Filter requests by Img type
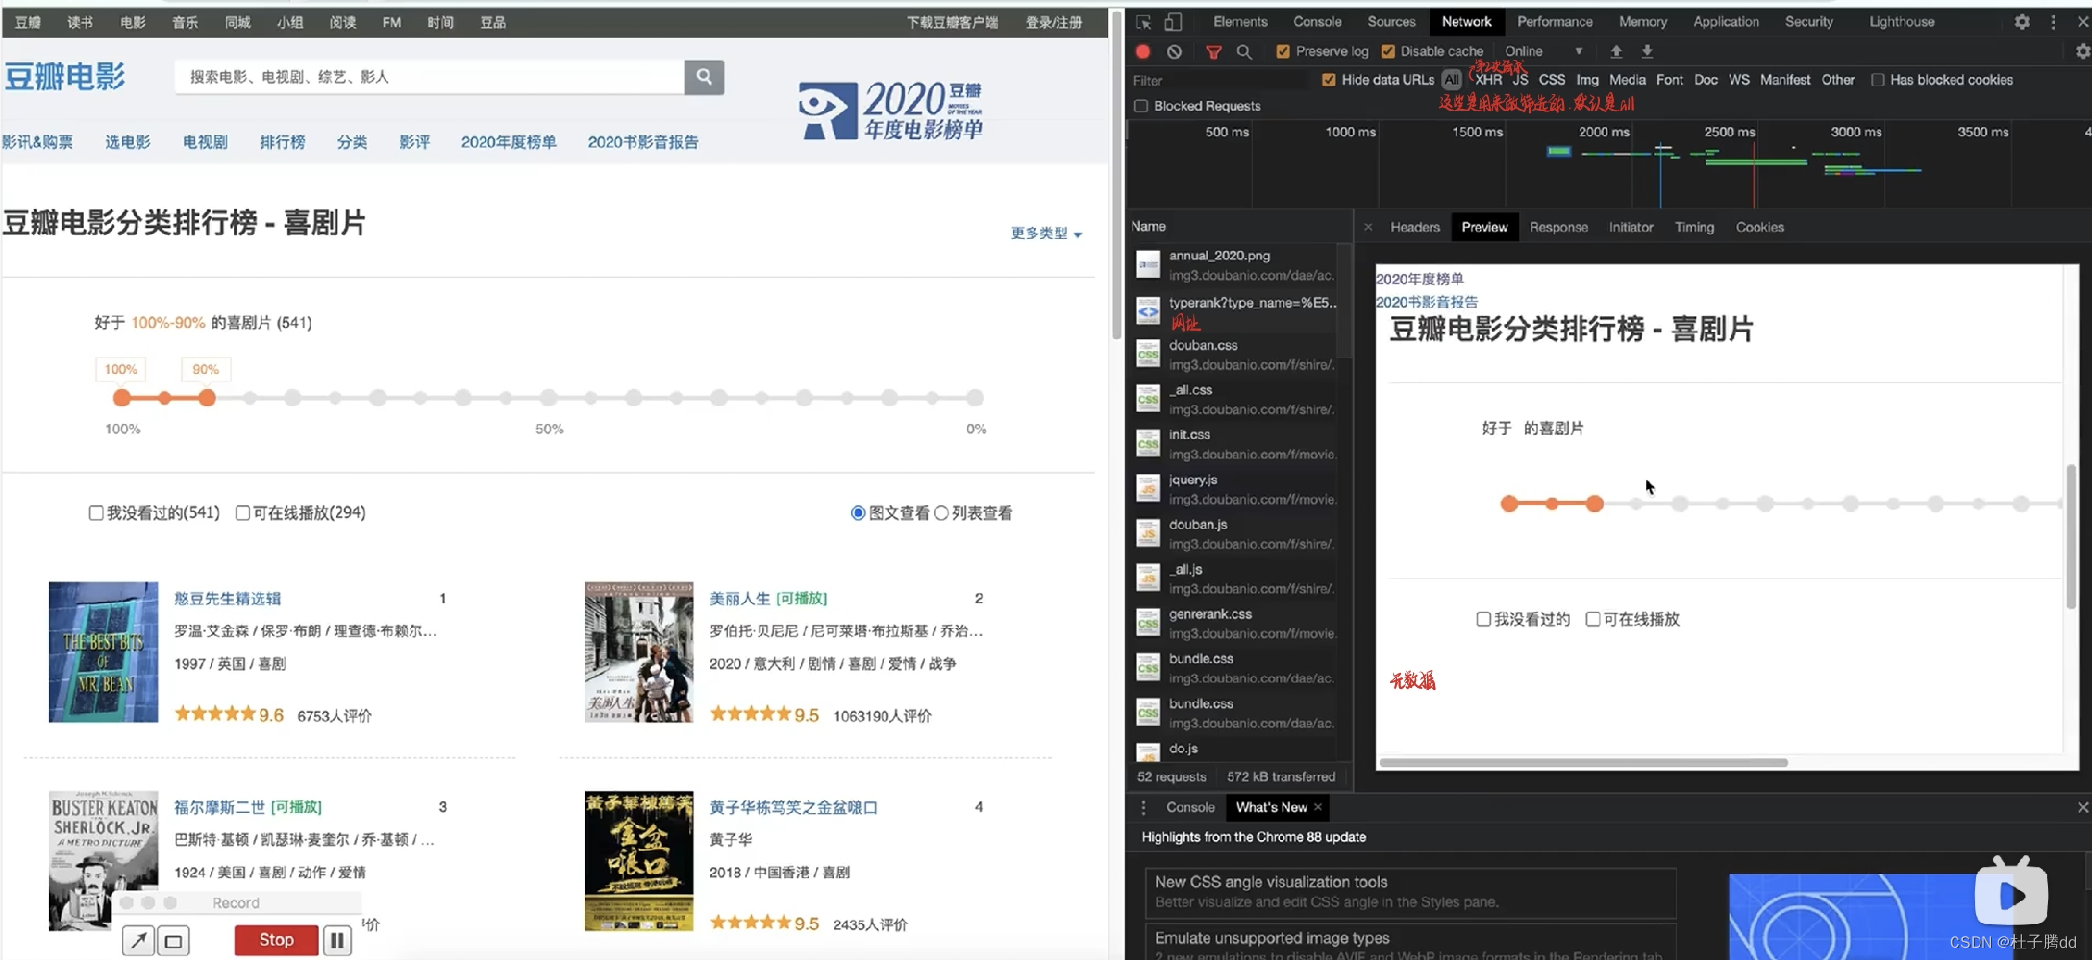The image size is (2092, 960). point(1587,80)
